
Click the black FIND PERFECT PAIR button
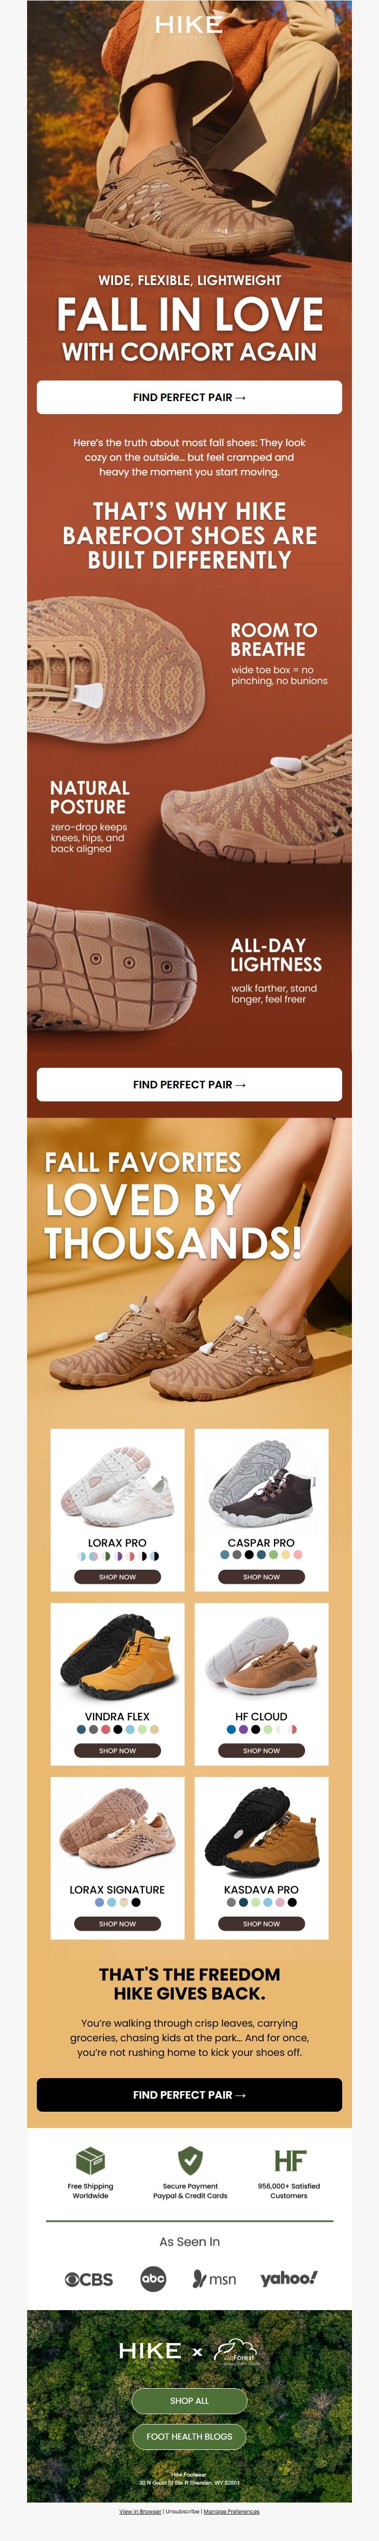coord(189,2094)
